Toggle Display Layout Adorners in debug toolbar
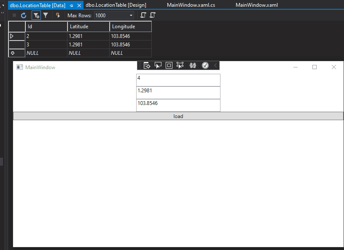Image resolution: width=344 pixels, height=250 pixels. [x=169, y=65]
